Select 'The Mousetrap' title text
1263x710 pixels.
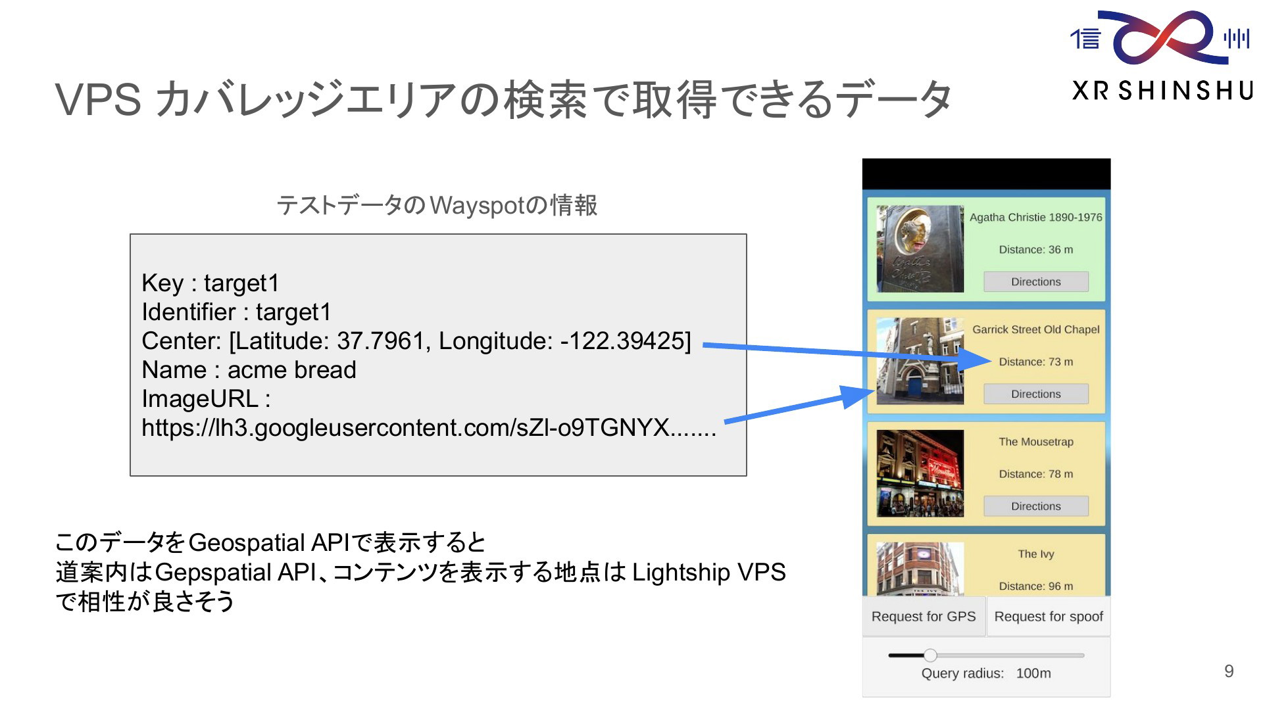point(1036,442)
